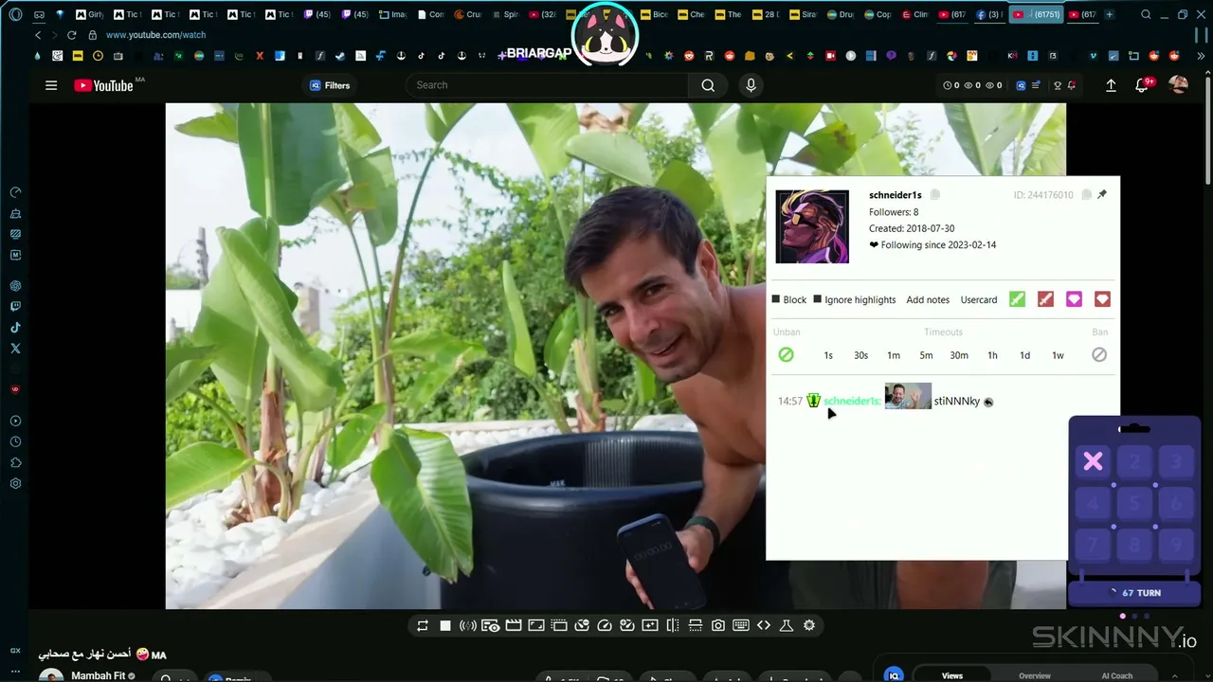This screenshot has width=1213, height=682.
Task: Select tic-tac-toe cell 9
Action: [1176, 545]
